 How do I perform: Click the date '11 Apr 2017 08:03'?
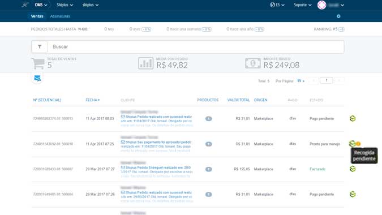click(x=100, y=119)
